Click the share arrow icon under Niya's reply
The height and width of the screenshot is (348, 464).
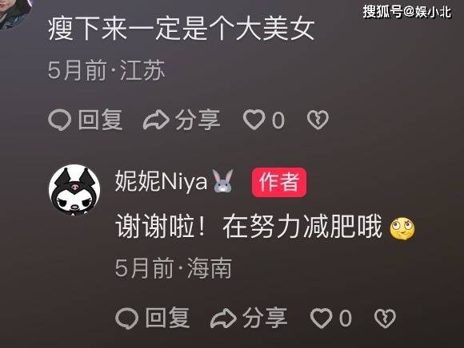point(223,318)
